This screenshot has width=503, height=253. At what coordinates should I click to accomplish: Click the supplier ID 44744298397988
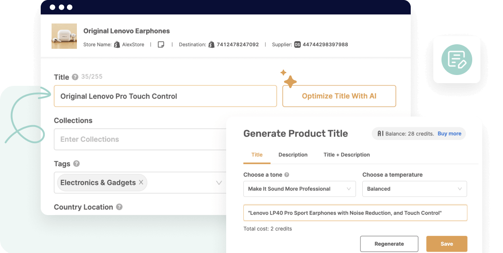(x=325, y=45)
